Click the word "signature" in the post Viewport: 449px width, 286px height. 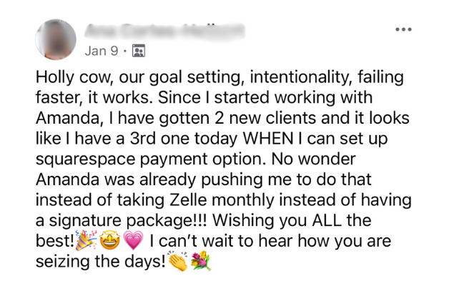point(85,221)
